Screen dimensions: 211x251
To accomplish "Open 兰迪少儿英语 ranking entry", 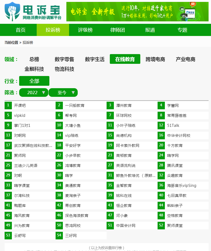I will tap(30, 166).
